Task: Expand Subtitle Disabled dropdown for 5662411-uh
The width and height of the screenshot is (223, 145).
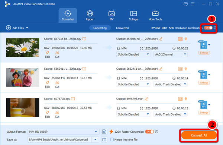Action: [x=133, y=84]
